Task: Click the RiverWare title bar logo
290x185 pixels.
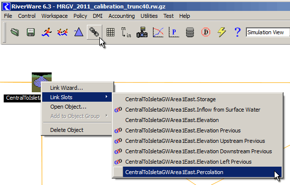Action: [x=6, y=6]
